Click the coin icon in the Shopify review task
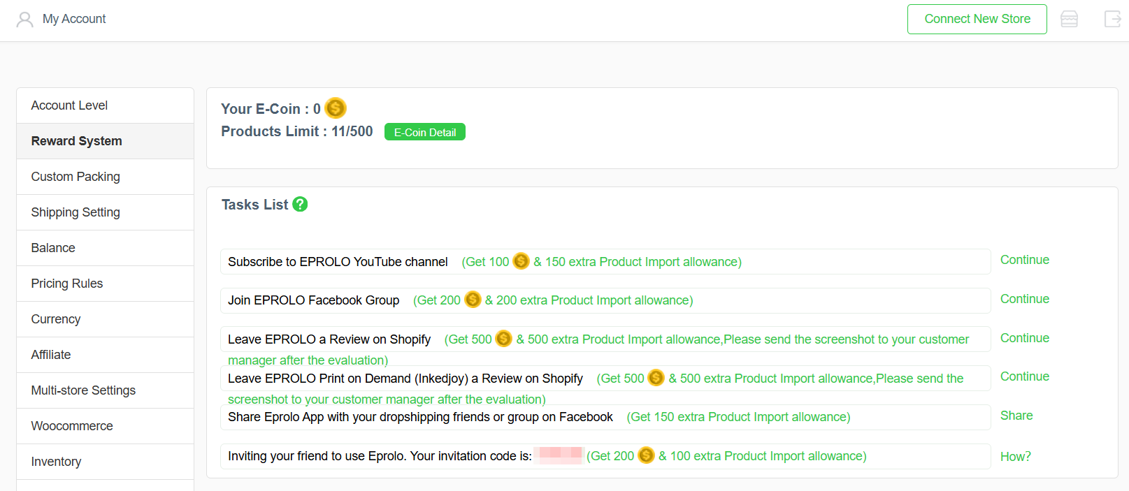1129x491 pixels. pyautogui.click(x=503, y=339)
